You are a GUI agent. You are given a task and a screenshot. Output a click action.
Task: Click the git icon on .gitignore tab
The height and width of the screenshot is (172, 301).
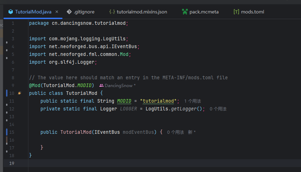click(69, 12)
